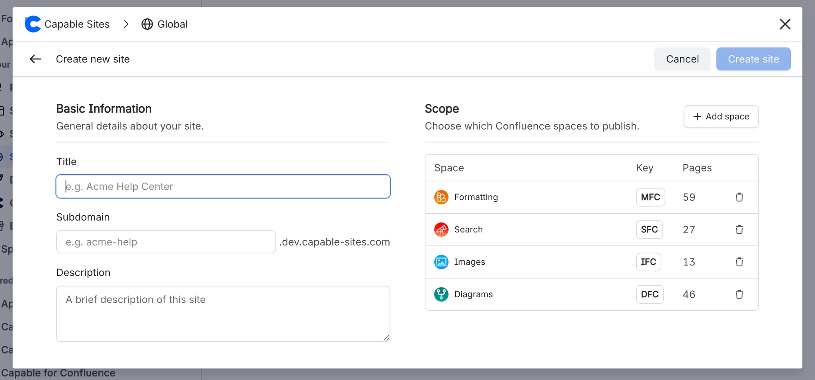Image resolution: width=815 pixels, height=380 pixels.
Task: Open the Capable Sites breadcrumb link
Action: (x=77, y=24)
